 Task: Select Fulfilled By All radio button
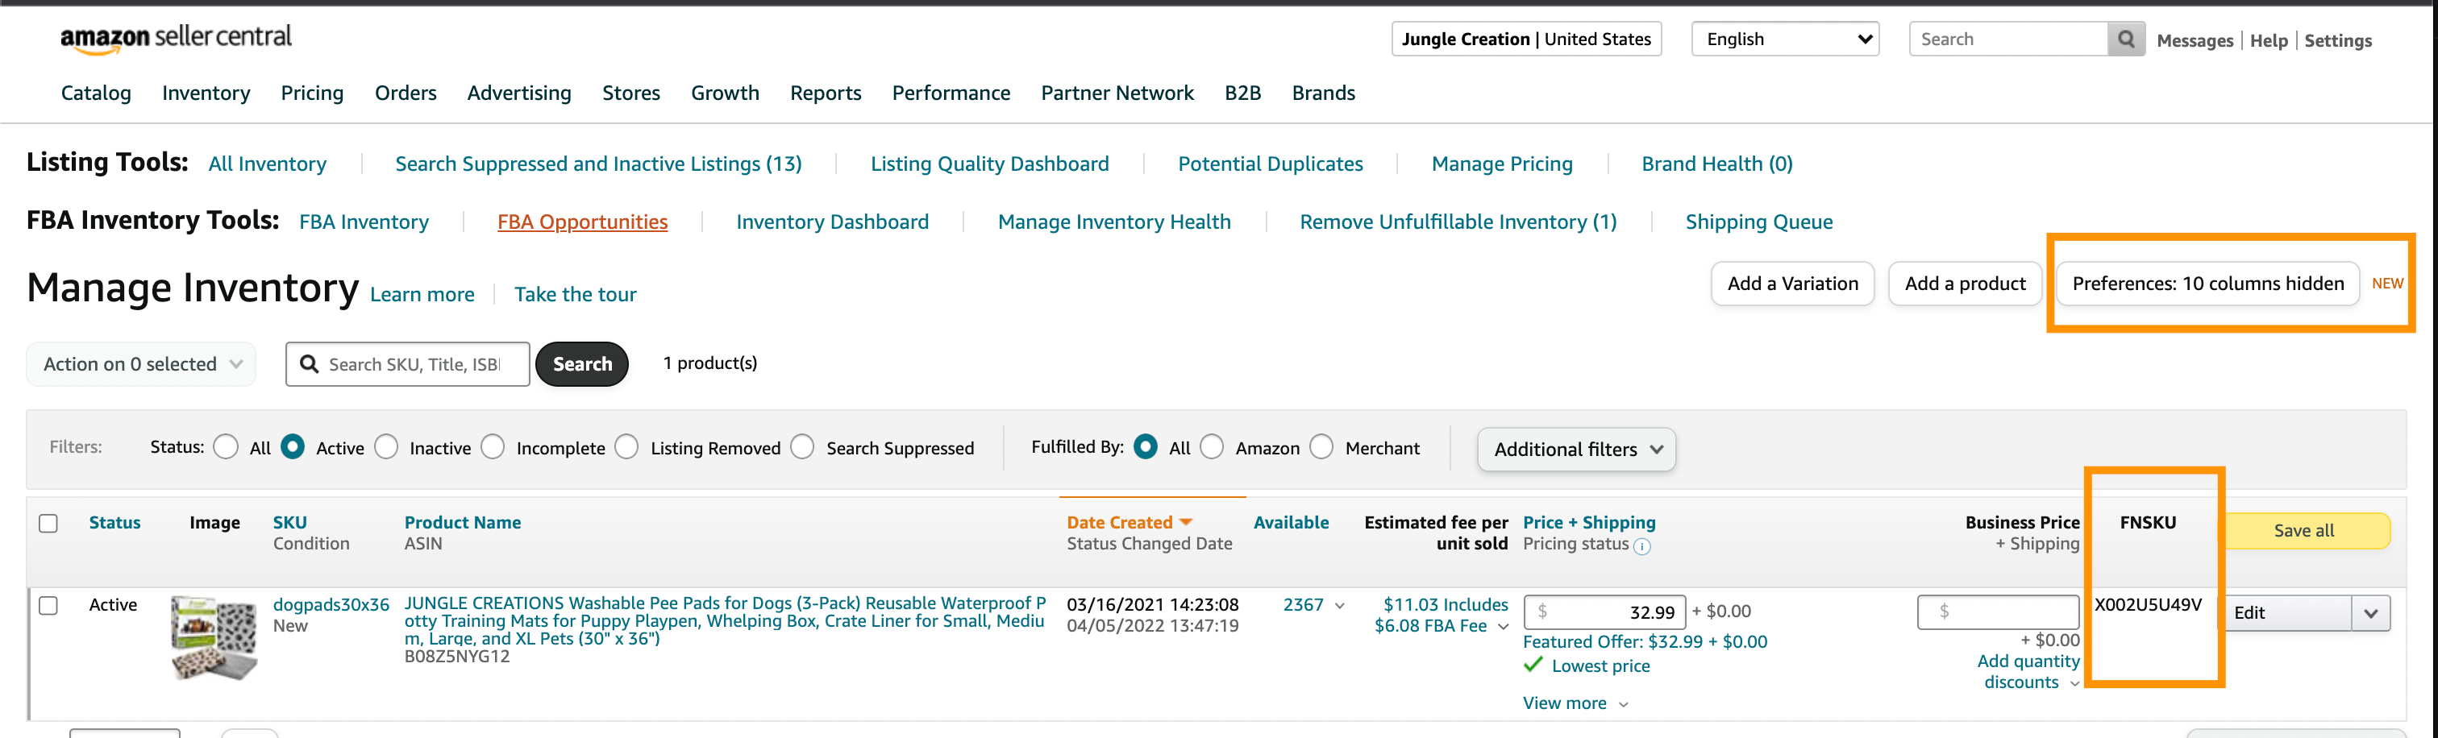[x=1145, y=446]
